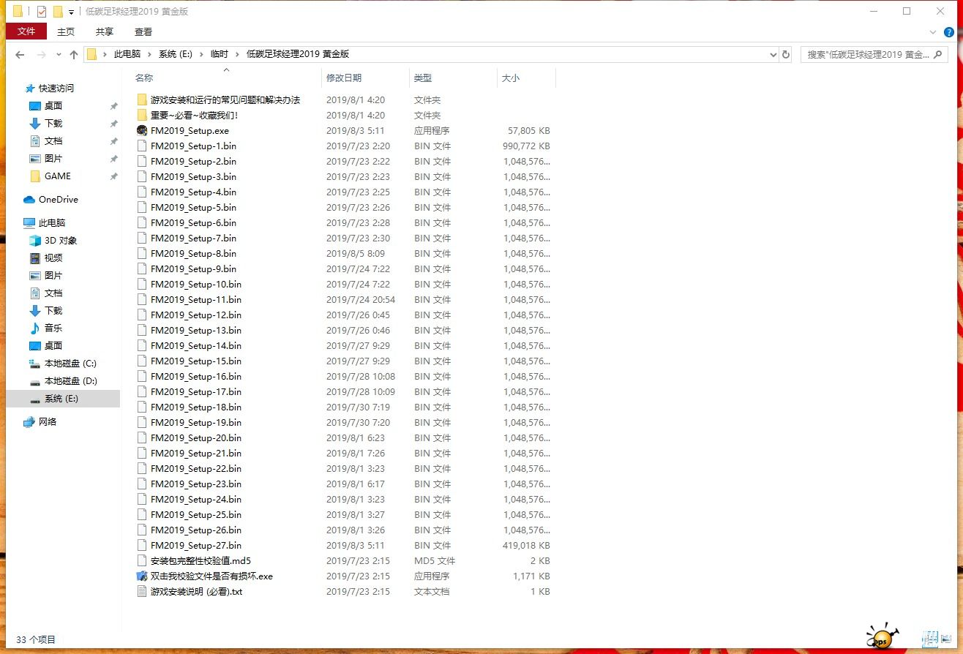Click the 2019/8/5 8:09 date cell

[356, 253]
